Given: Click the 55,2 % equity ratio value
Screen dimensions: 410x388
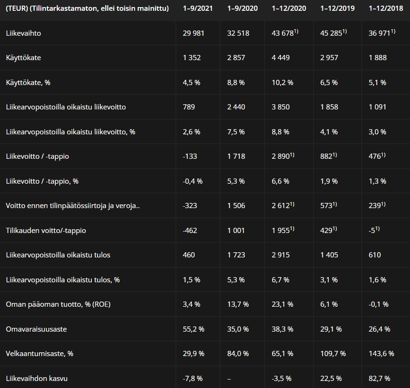Looking at the screenshot, I should click(x=193, y=329).
